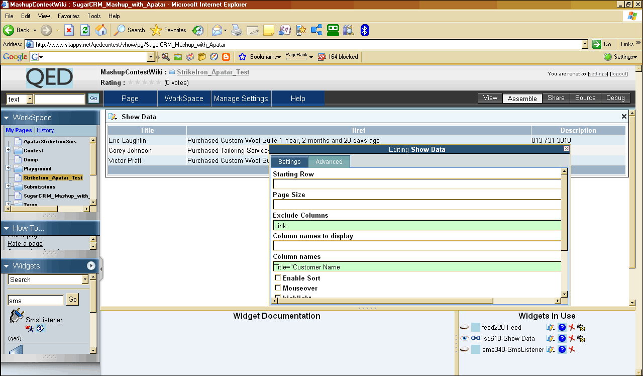The image size is (643, 376).
Task: Click the Exclude Columns field containing Link
Action: (417, 226)
